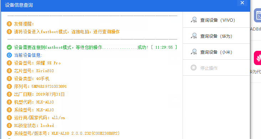Click the magnifier icon beside 华为 query
This screenshot has height=139, width=261.
pyautogui.click(x=194, y=36)
